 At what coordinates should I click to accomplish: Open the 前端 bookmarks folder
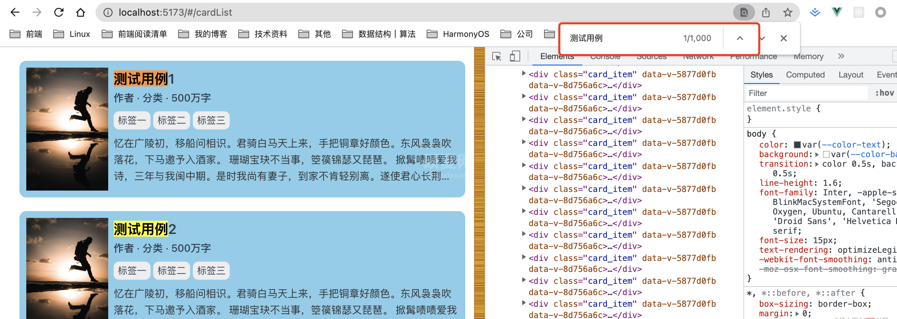click(x=26, y=34)
